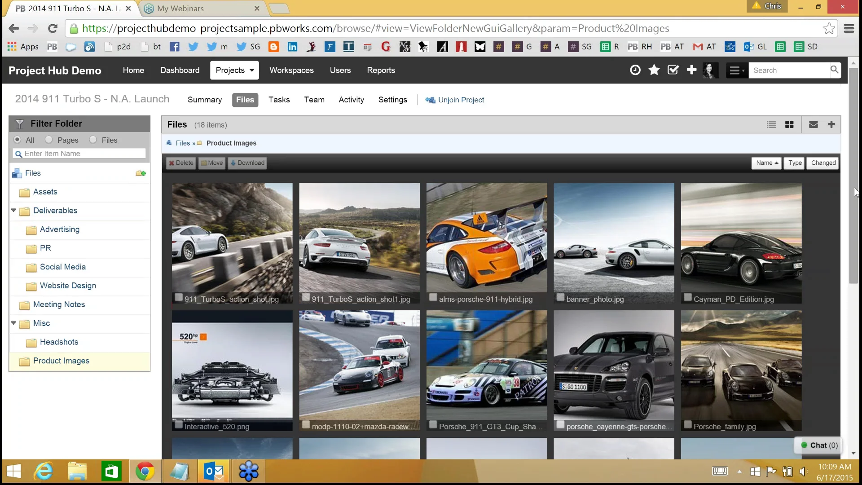Open the user profile avatar
This screenshot has height=485, width=862.
point(710,71)
